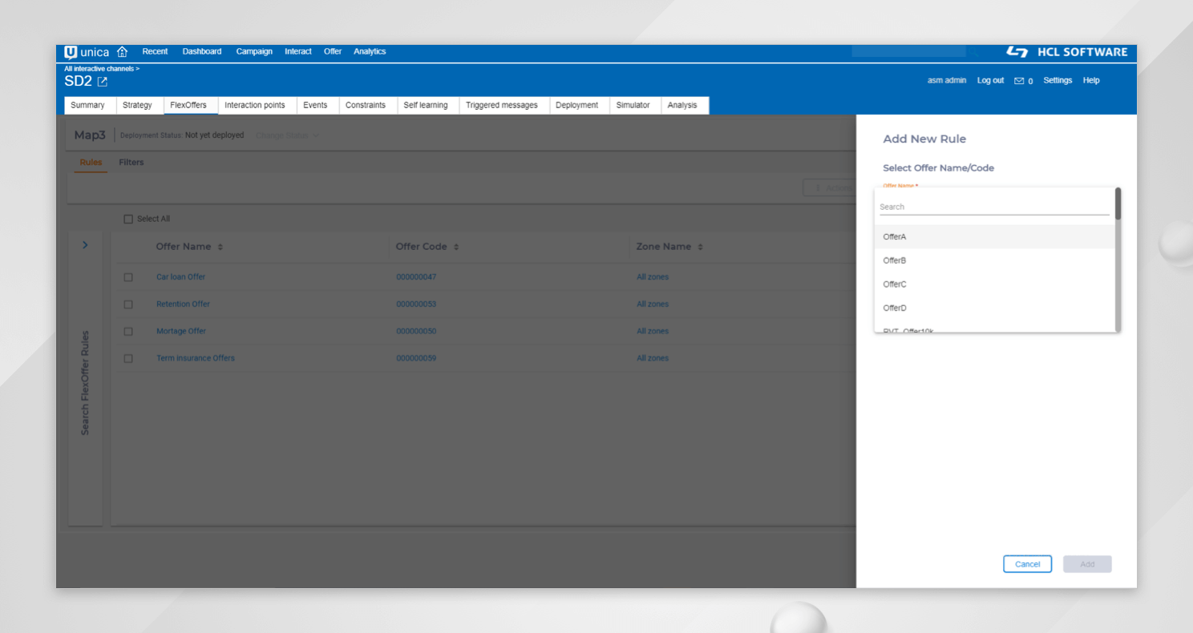Check the Select All checkbox
The height and width of the screenshot is (633, 1193).
point(128,220)
